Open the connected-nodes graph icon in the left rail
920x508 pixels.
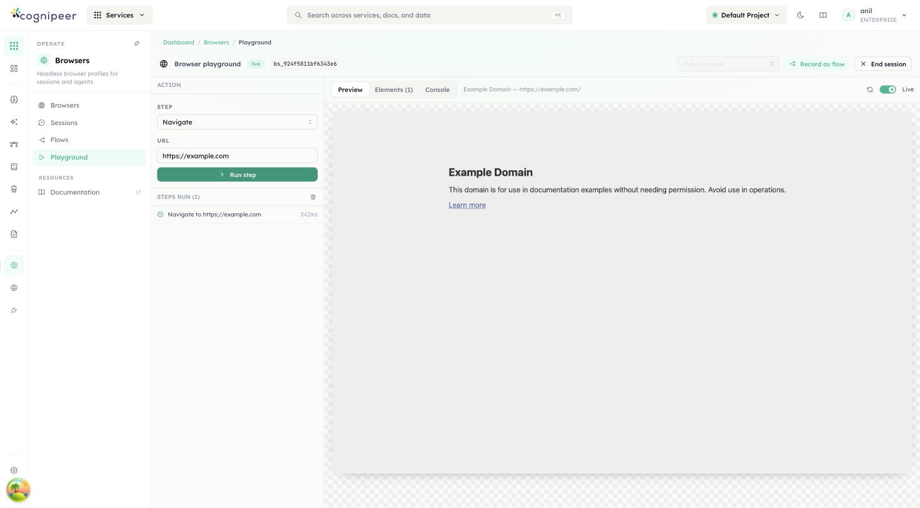tap(14, 145)
